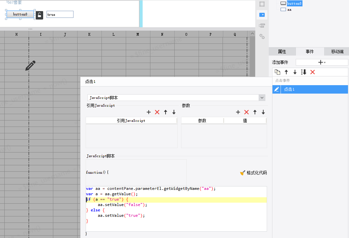Delete the selected event
Image resolution: width=349 pixels, height=238 pixels.
coord(313,72)
